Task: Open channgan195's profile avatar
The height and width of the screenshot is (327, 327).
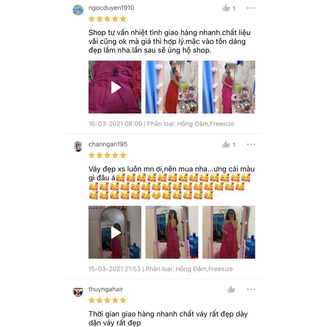Action: pyautogui.click(x=78, y=146)
